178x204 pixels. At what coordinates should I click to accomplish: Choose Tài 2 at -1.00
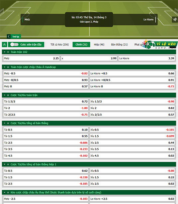46,108
